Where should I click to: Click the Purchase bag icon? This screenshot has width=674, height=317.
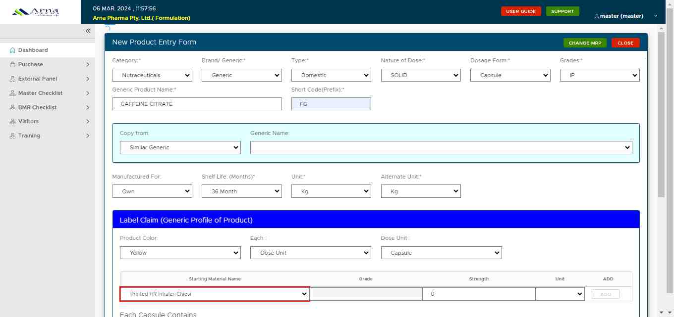click(12, 65)
